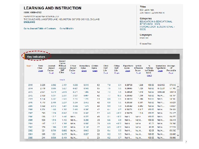
Task: Select the 2014 year cell
Action: tap(30, 89)
